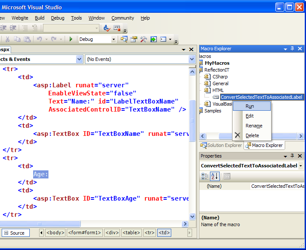This screenshot has height=250, width=306.
Task: Uncomment selected lines icon
Action: coord(35,28)
